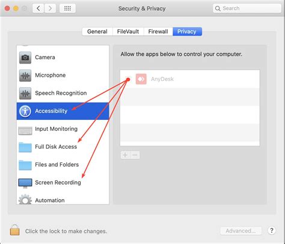The image size is (285, 244).
Task: Click the Speech Recognition icon
Action: [x=25, y=94]
